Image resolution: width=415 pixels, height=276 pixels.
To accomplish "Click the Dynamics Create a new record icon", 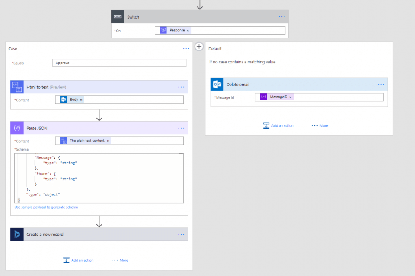I will [x=17, y=234].
